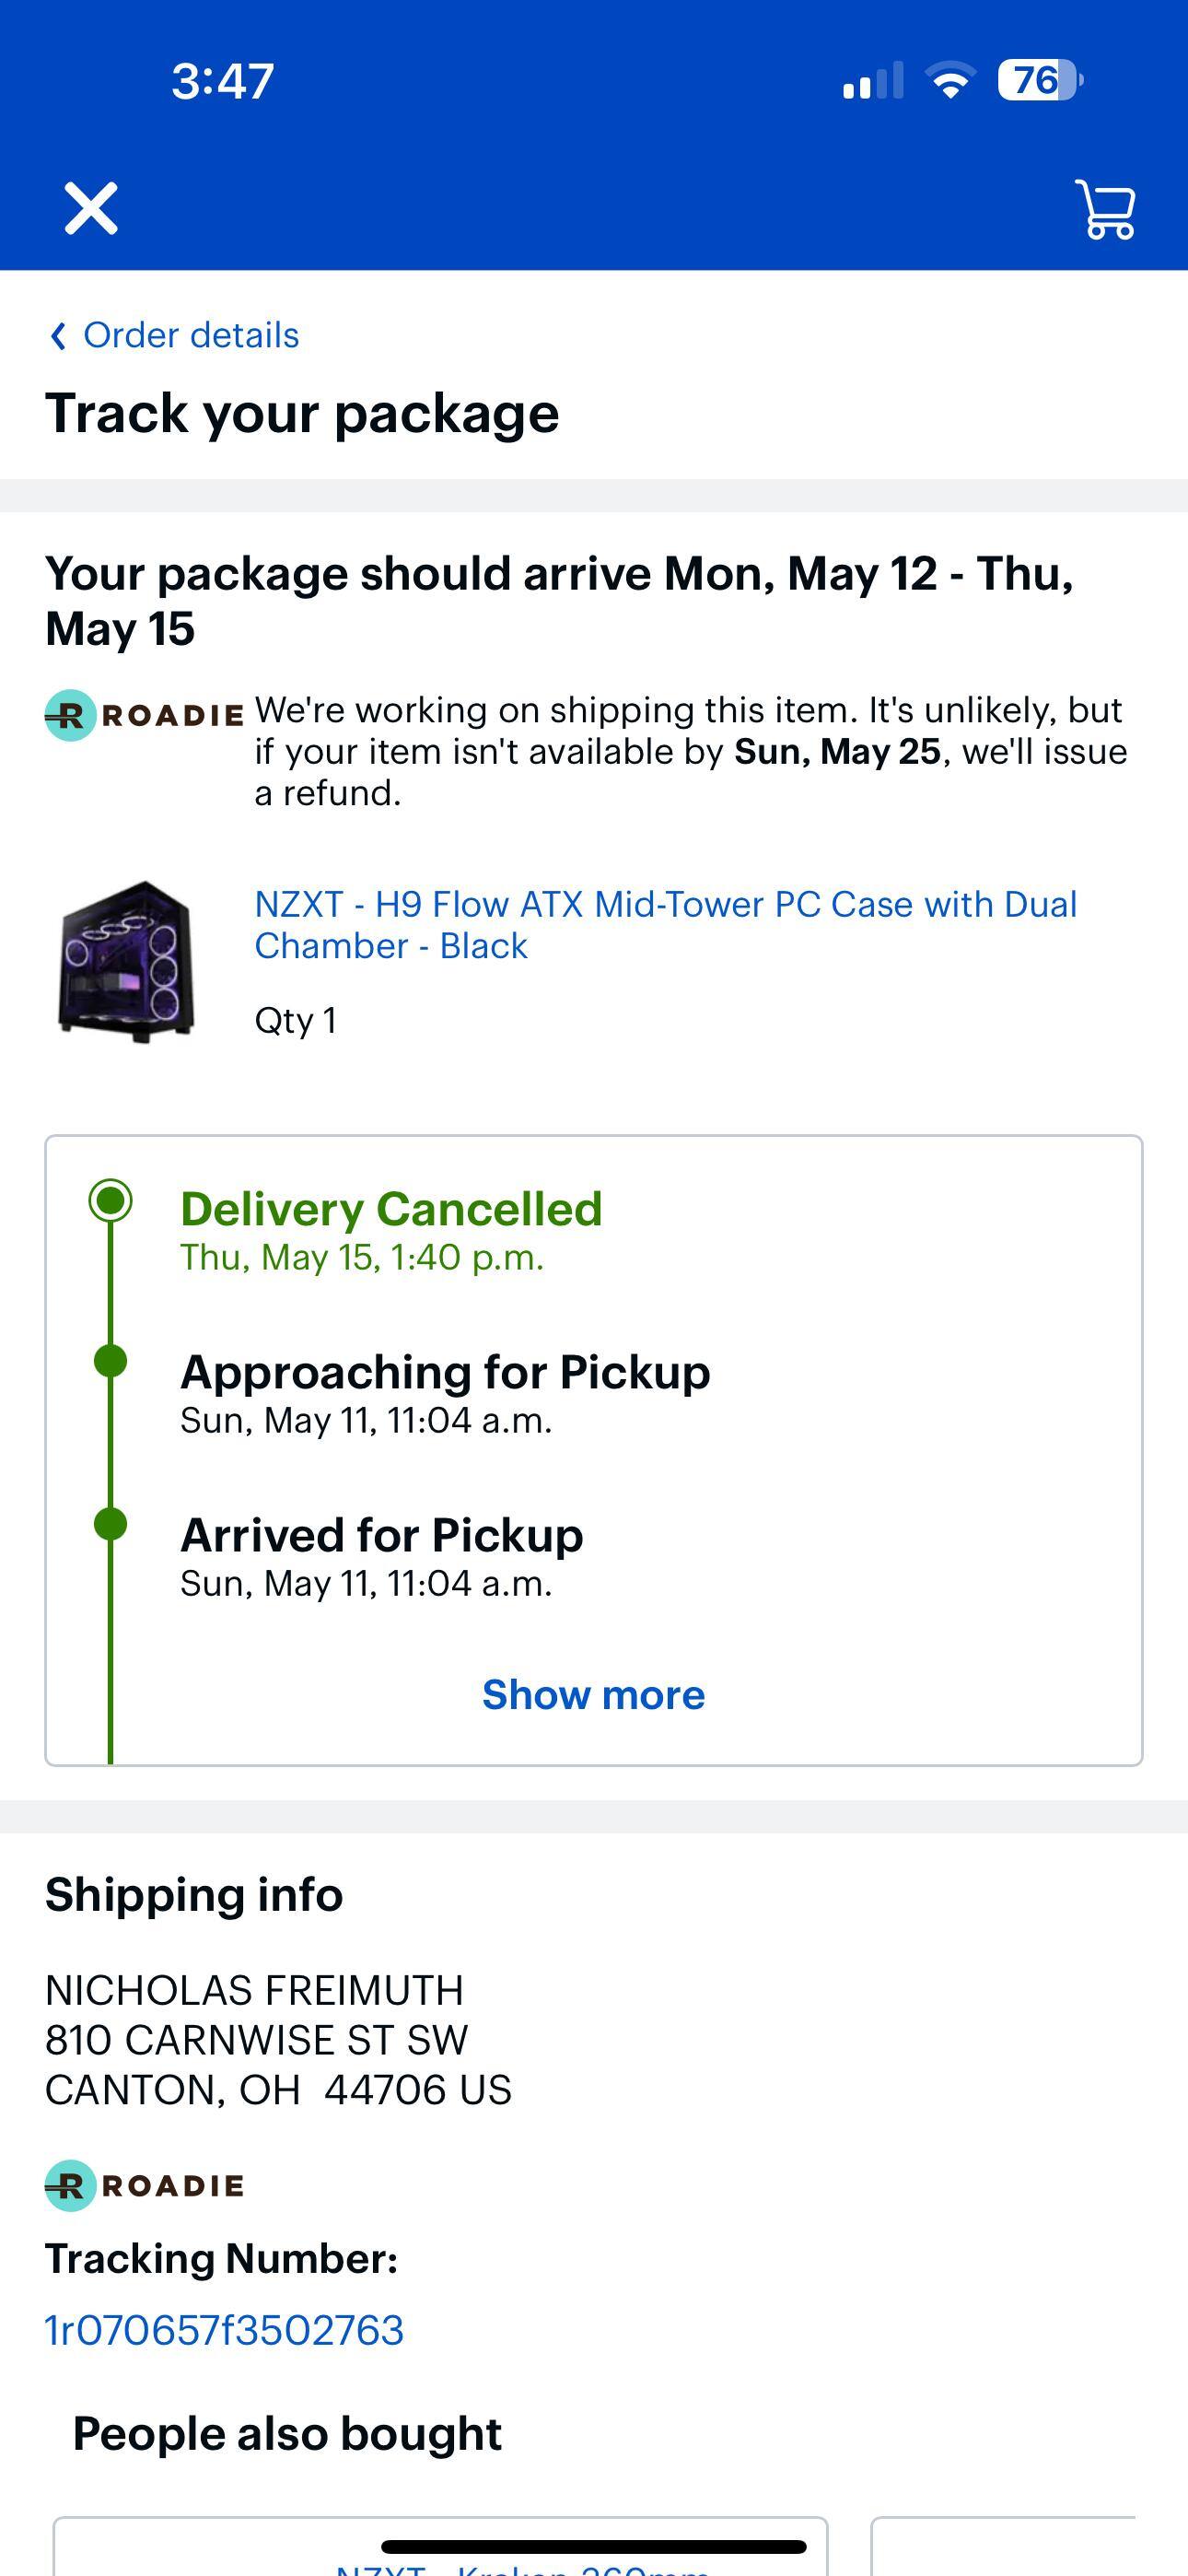Click the Roadie carrier logo near shipping message

tap(143, 712)
